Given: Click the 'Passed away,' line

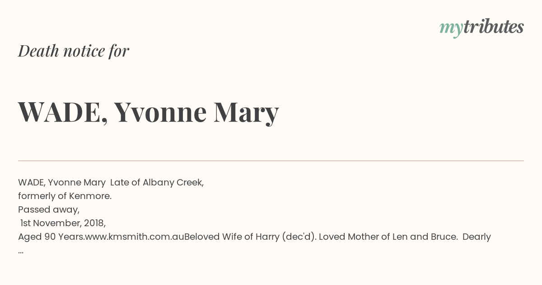Looking at the screenshot, I should click(x=49, y=210).
